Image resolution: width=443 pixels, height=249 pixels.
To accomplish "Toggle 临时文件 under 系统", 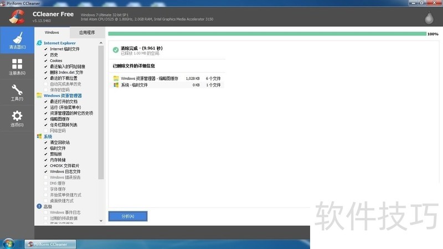I will coord(46,148).
